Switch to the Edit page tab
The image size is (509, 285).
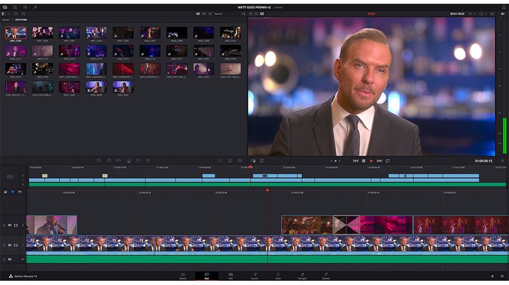tap(230, 276)
